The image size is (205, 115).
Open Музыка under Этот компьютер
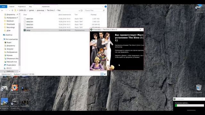point(9,55)
